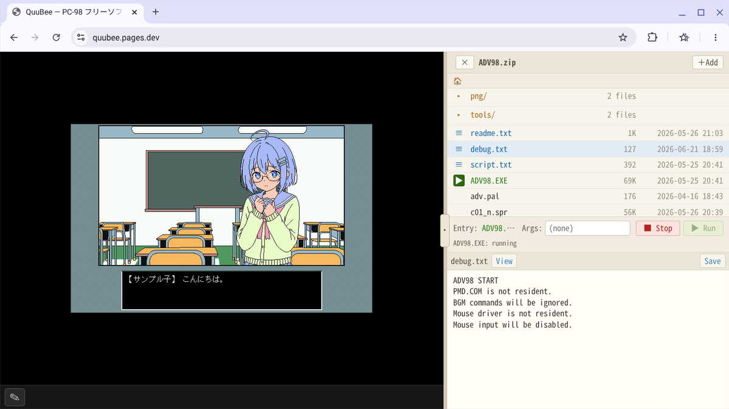Image resolution: width=729 pixels, height=409 pixels.
Task: Select adv.pal file
Action: (x=485, y=196)
